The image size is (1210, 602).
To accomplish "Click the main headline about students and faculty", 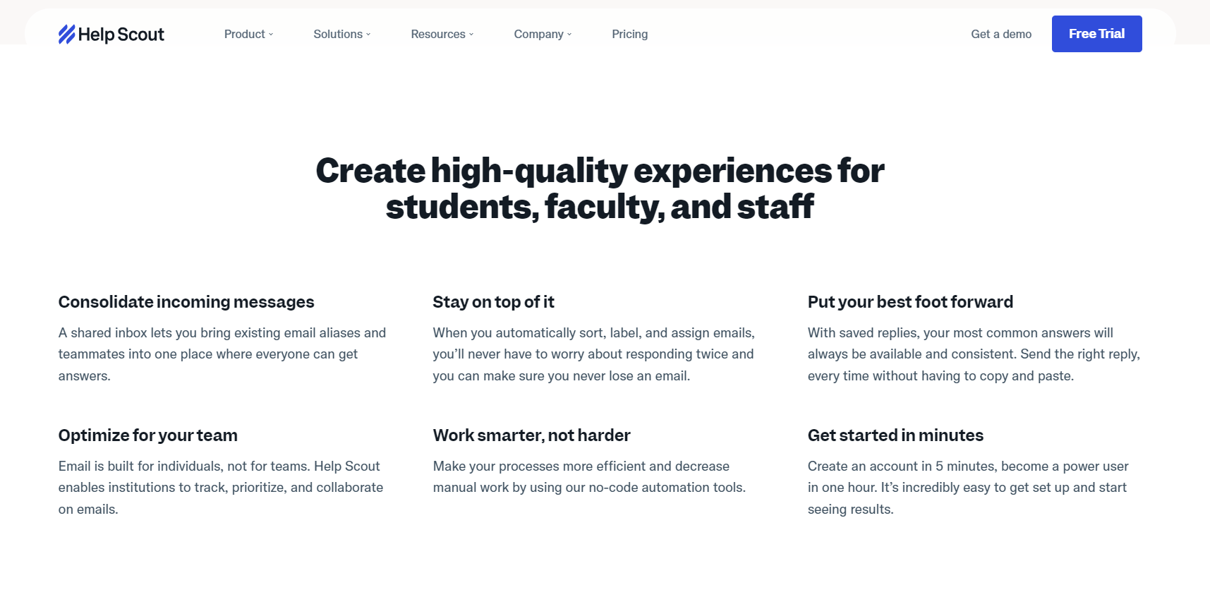I will (x=600, y=188).
